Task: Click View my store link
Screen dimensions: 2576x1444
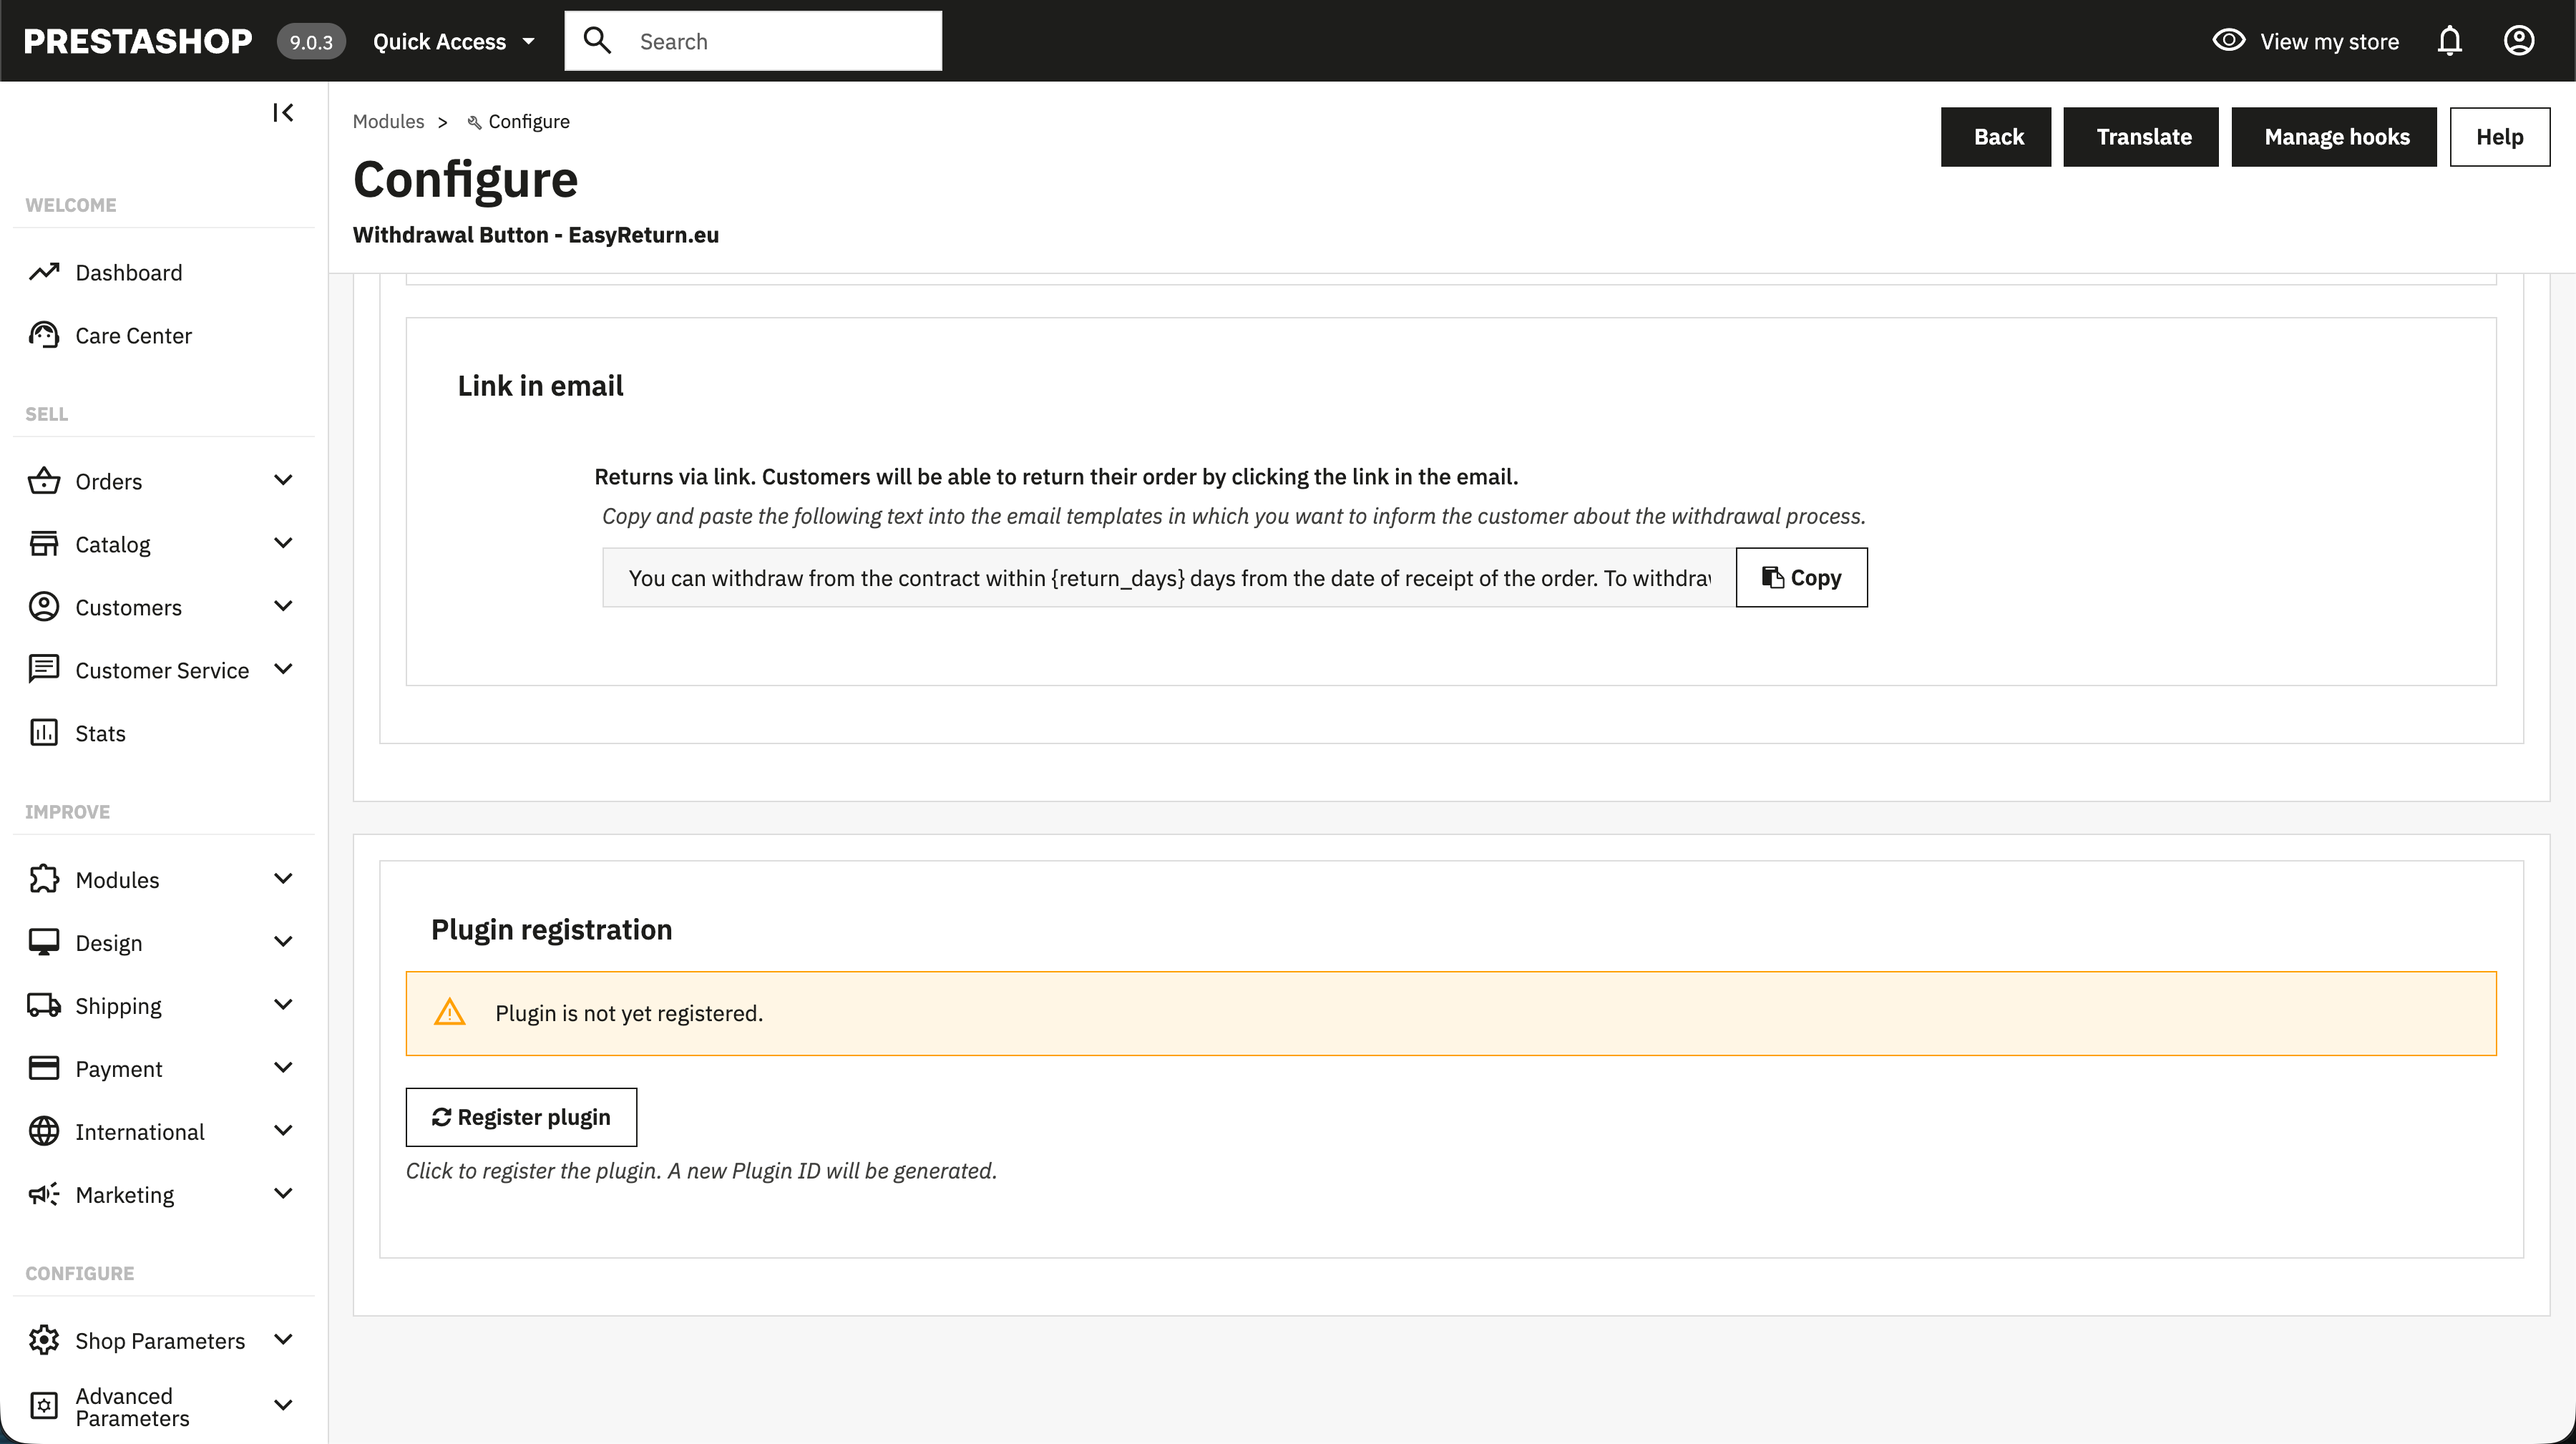Action: [2329, 41]
